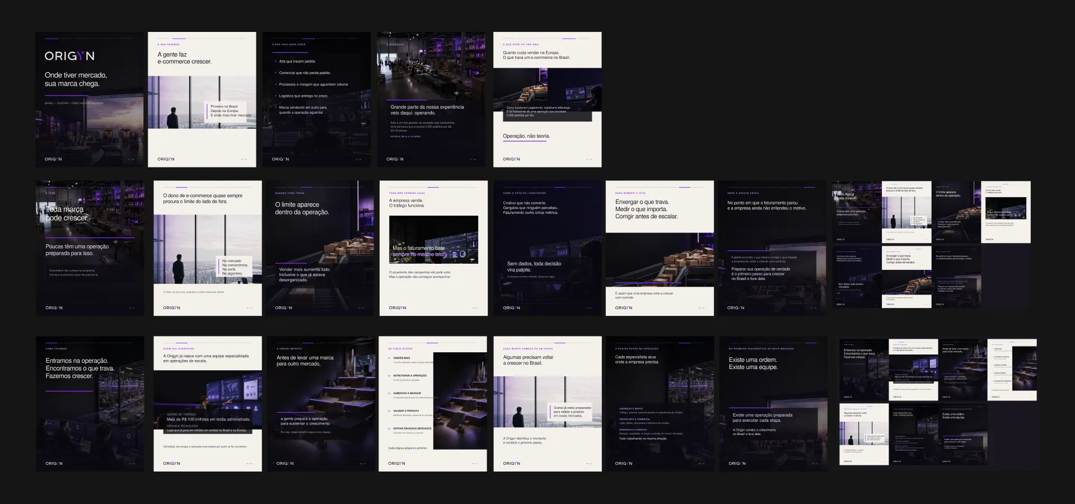Select the slide 'A gente faz e-commerce crescer'
1075x504 pixels.
tap(202, 99)
